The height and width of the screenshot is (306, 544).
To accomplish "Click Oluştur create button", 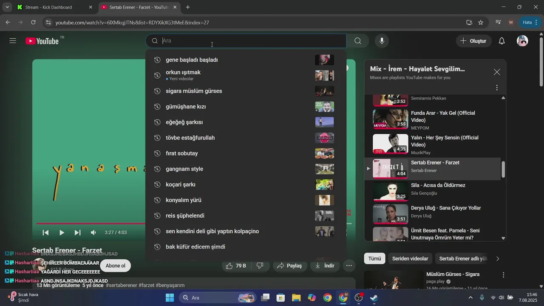I will pyautogui.click(x=474, y=41).
